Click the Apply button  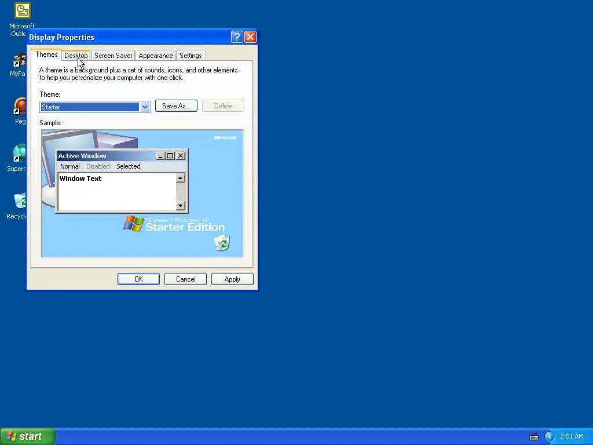click(x=232, y=279)
